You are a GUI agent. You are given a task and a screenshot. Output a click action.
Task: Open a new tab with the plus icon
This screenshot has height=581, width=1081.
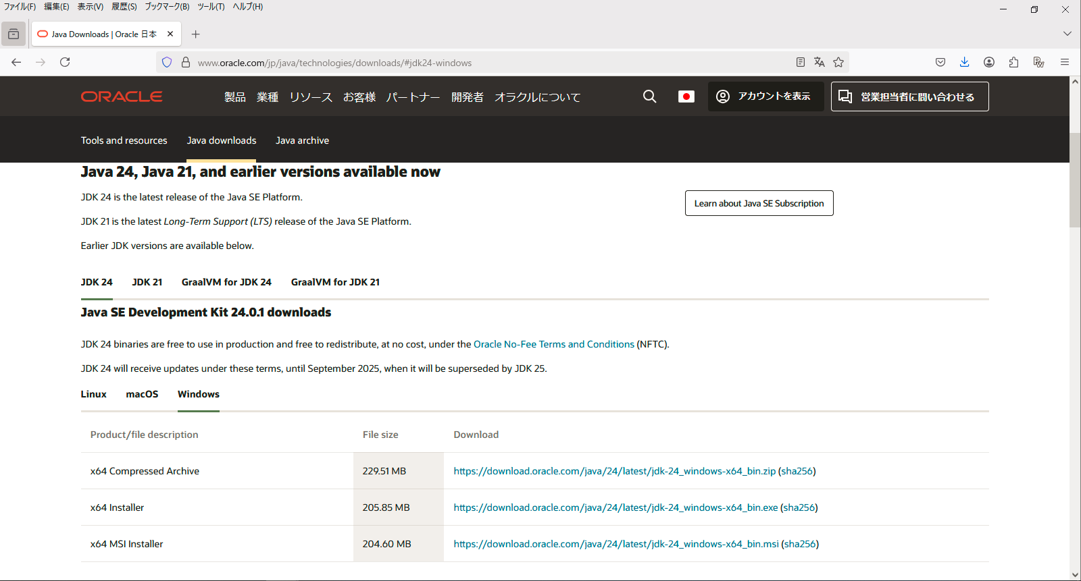click(196, 34)
